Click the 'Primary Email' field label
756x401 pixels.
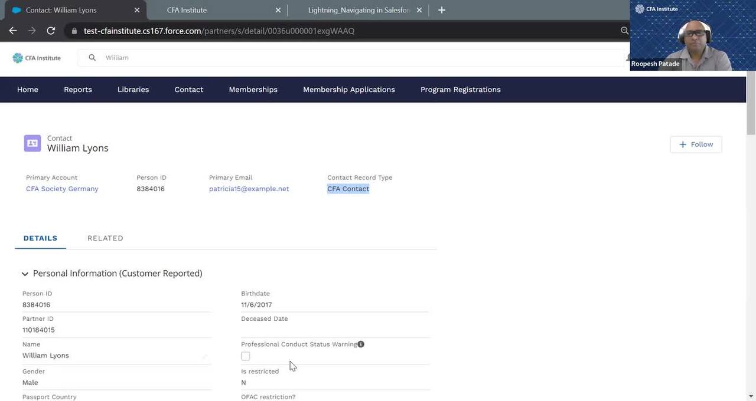(x=230, y=178)
